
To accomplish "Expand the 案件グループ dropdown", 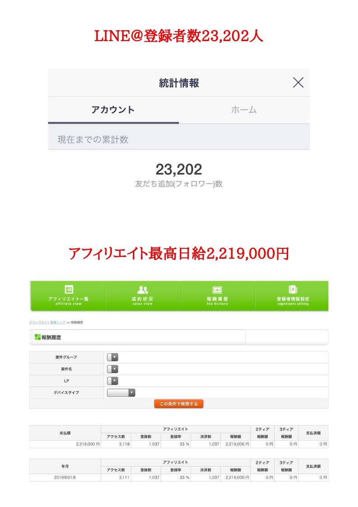I will [113, 357].
